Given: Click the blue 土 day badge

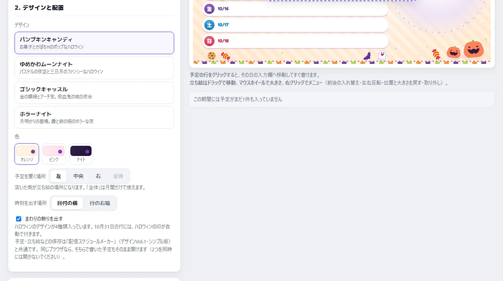Looking at the screenshot, I should 209,25.
